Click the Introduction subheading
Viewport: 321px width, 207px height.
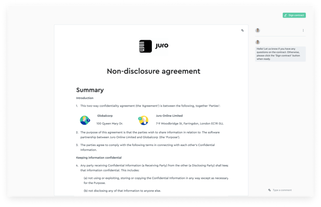point(85,98)
